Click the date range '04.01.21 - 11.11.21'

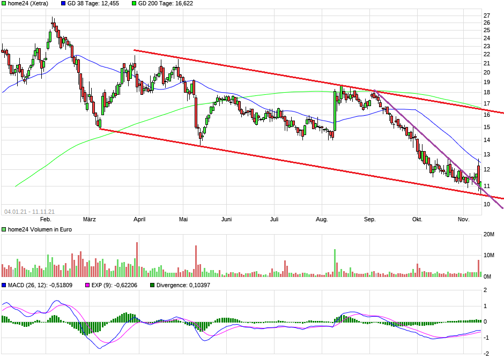[x=29, y=212]
